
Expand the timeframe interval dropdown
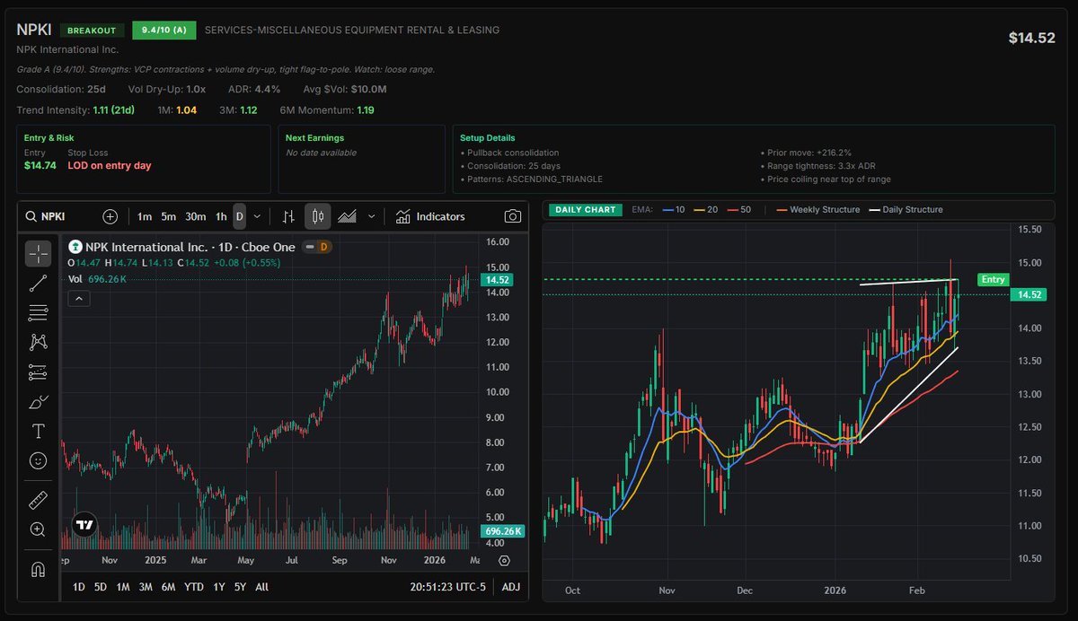pyautogui.click(x=258, y=216)
